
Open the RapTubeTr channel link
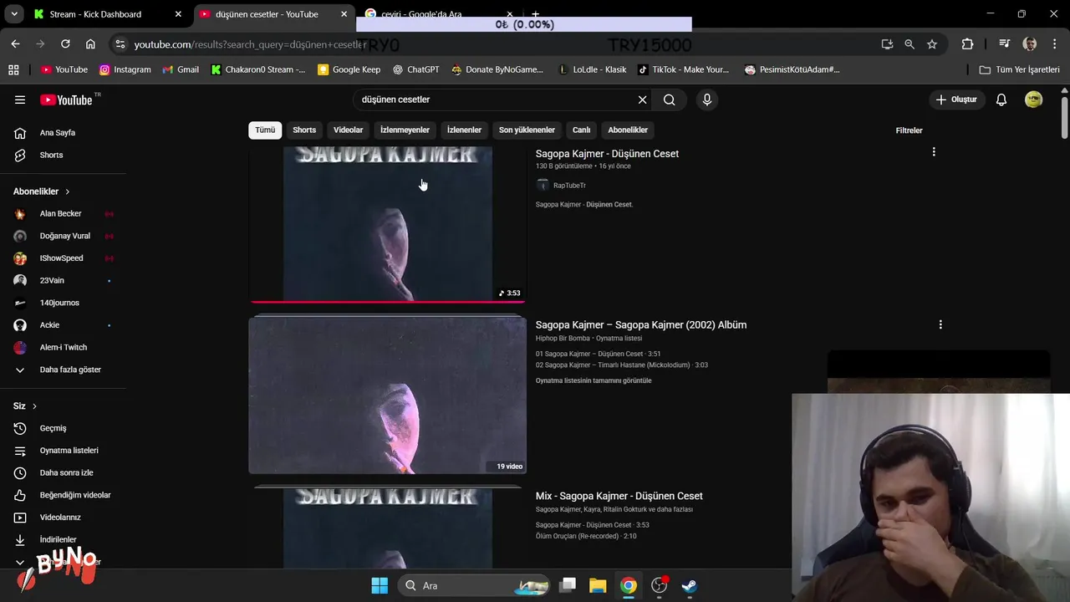[569, 186]
